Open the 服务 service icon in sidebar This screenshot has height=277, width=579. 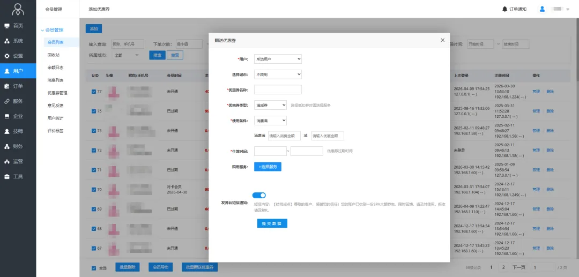pos(7,101)
